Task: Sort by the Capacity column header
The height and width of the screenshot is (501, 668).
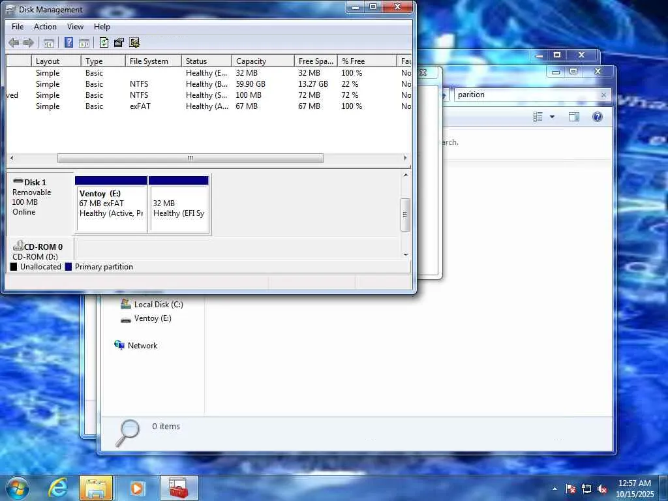Action: 263,61
